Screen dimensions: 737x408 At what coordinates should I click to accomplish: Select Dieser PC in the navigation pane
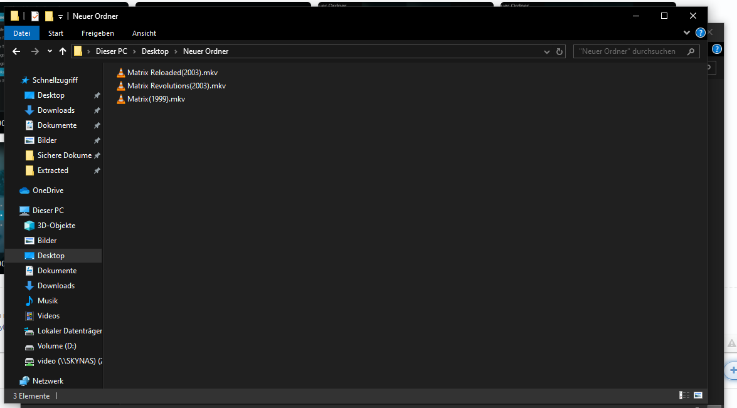[48, 211]
